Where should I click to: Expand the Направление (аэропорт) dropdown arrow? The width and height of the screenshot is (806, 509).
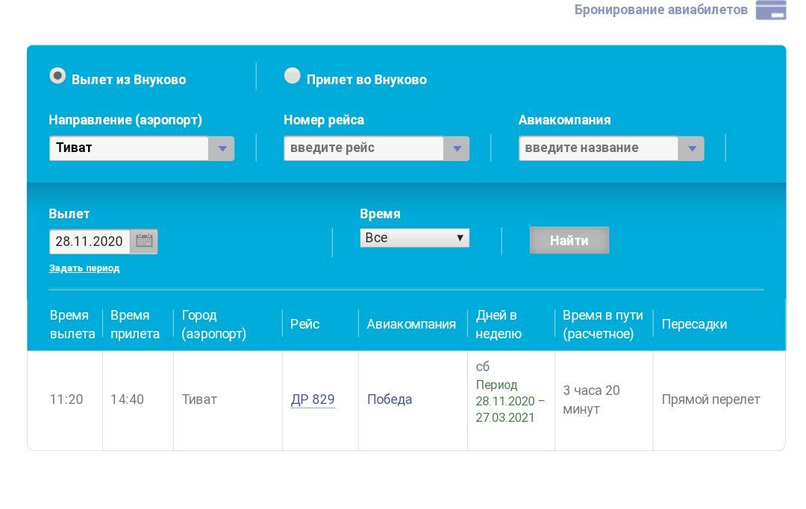pyautogui.click(x=222, y=148)
